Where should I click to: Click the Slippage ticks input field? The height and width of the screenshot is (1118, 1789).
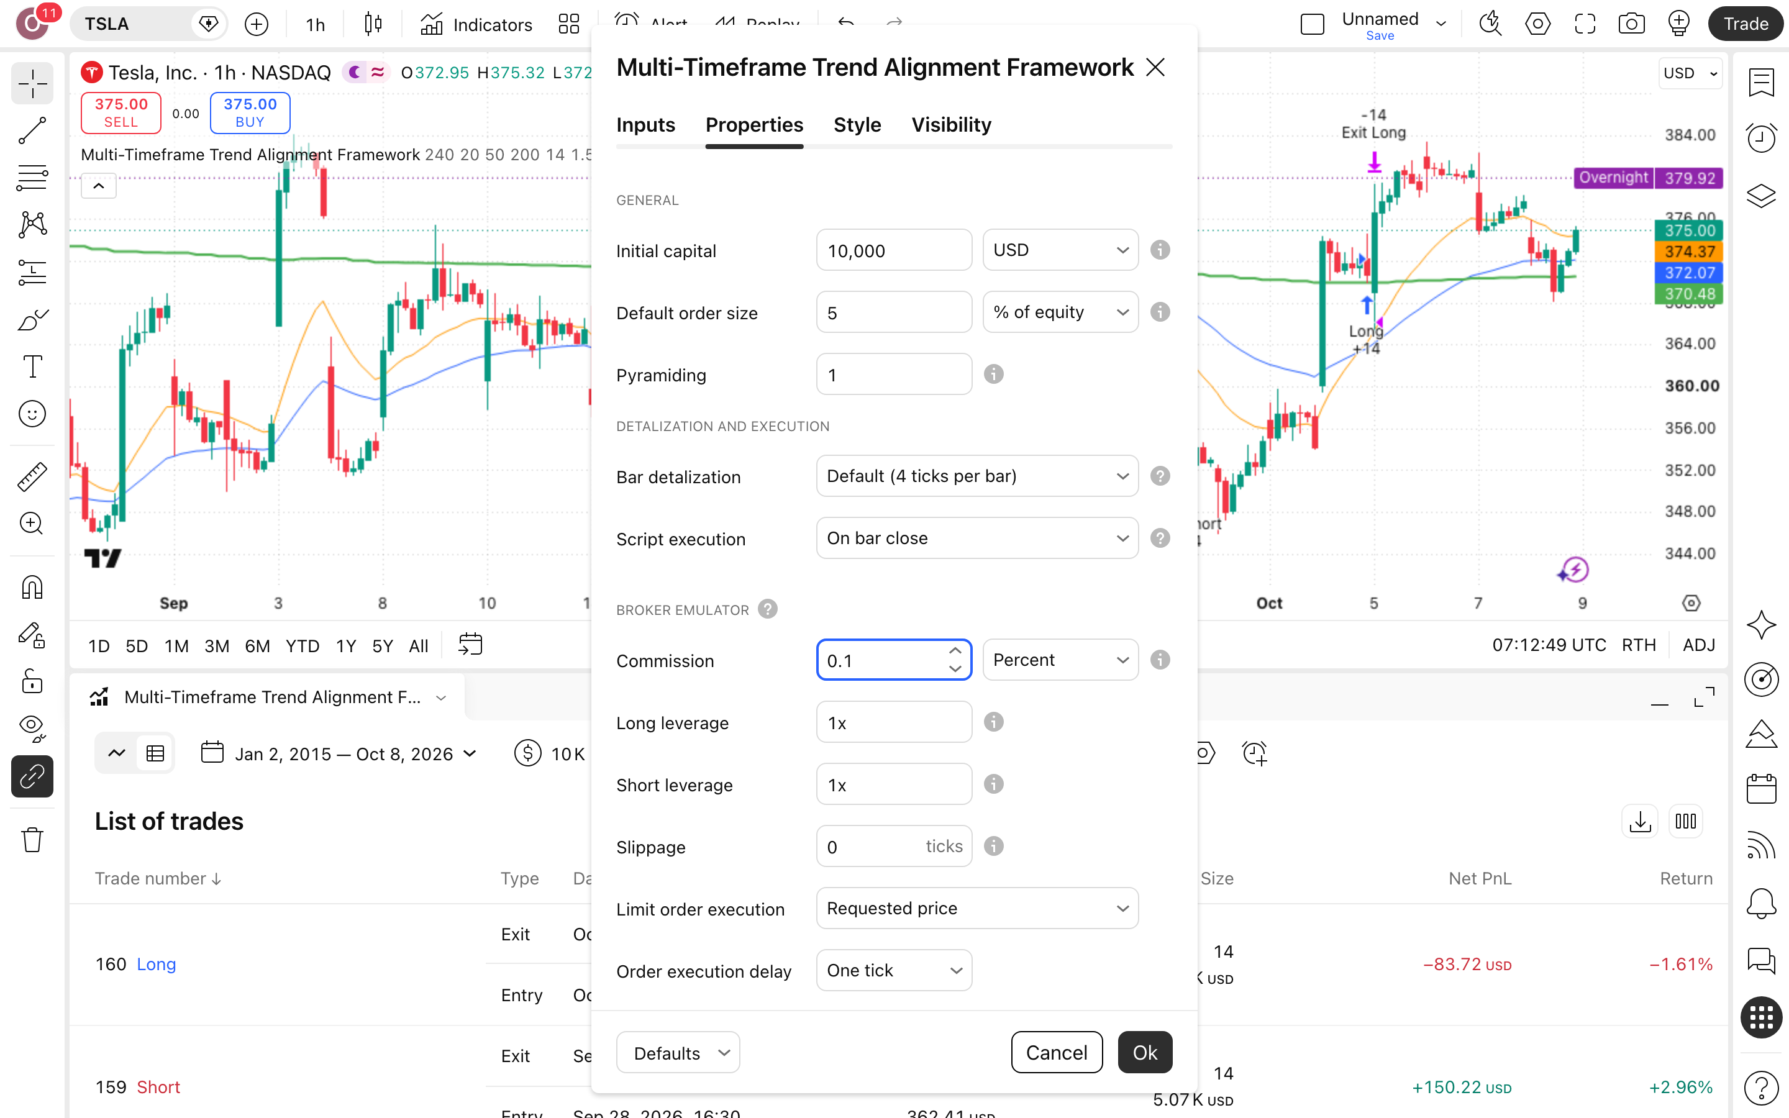(894, 846)
